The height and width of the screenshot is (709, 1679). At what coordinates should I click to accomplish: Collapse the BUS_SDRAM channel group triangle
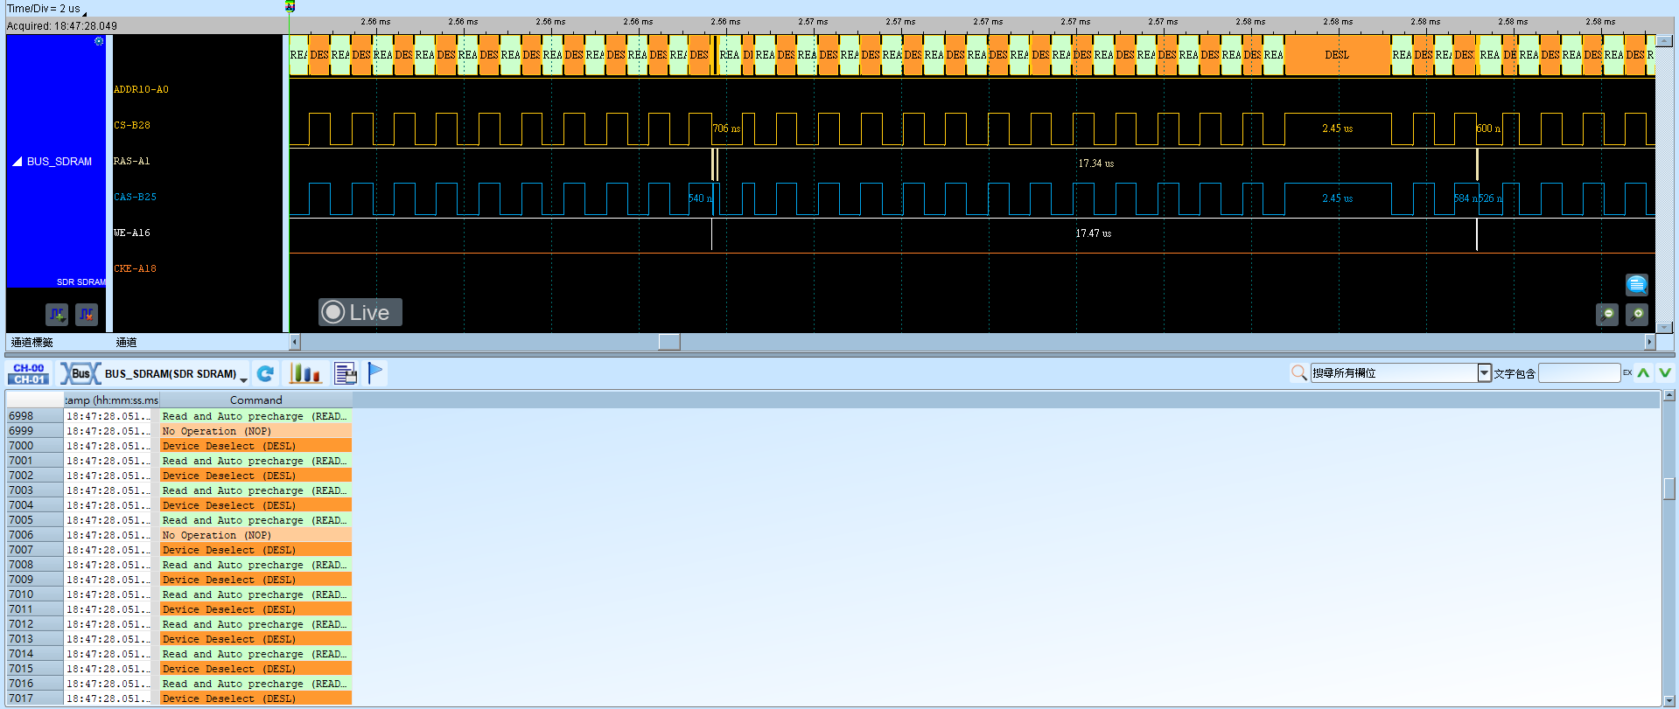pyautogui.click(x=17, y=162)
